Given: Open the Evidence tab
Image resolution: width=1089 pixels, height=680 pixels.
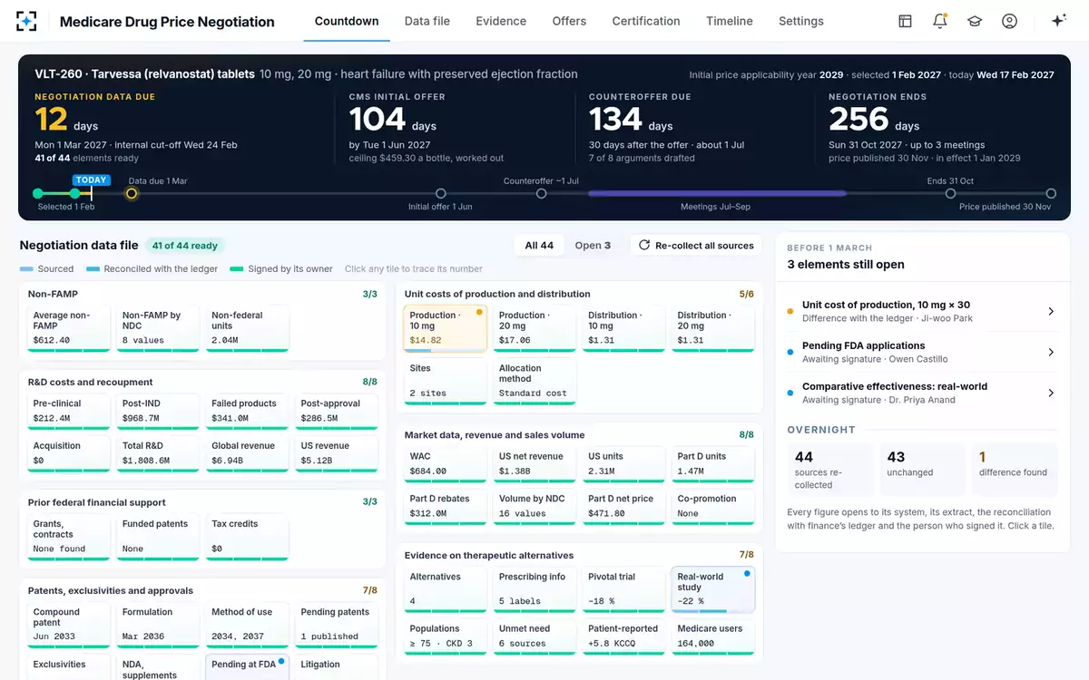Looking at the screenshot, I should pos(501,21).
